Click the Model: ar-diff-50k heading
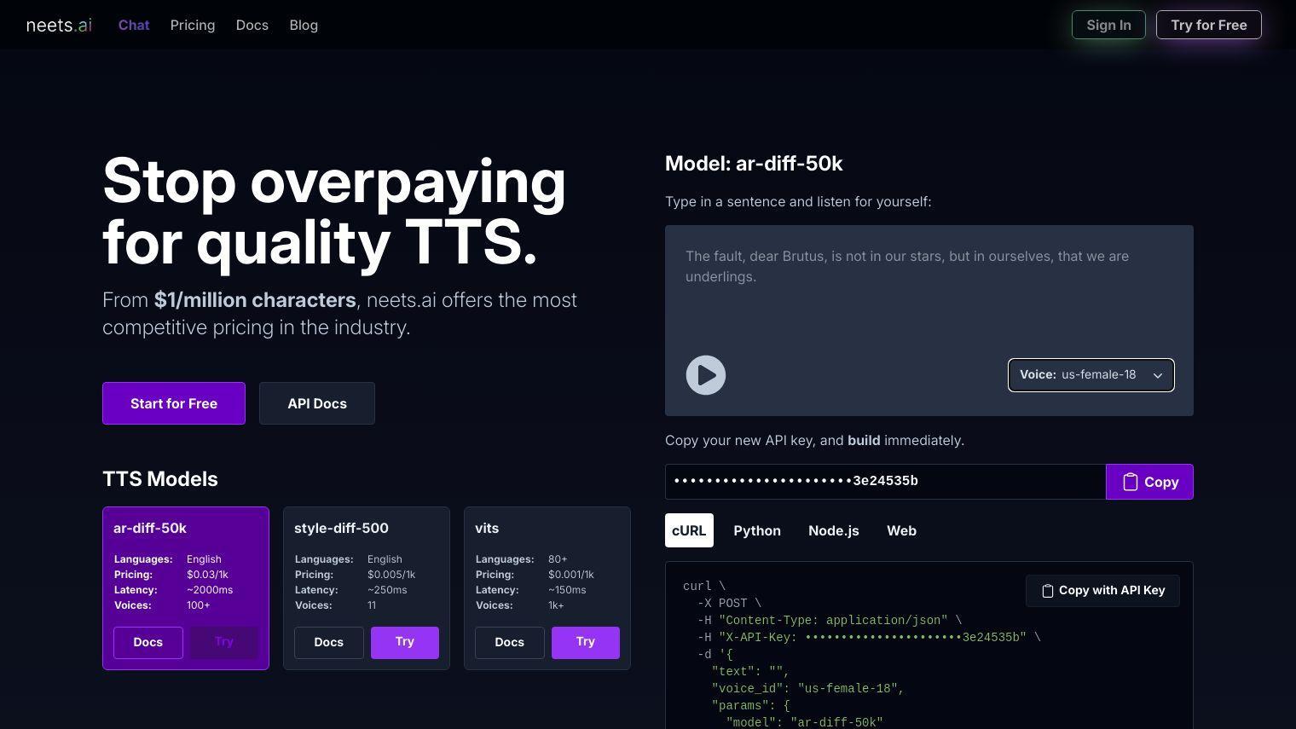 pos(754,164)
